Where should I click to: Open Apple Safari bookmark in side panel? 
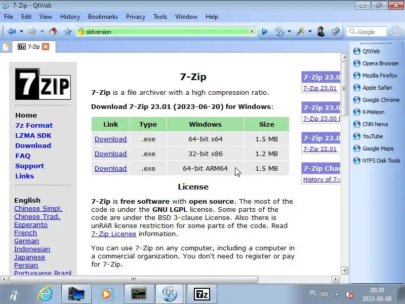point(373,88)
